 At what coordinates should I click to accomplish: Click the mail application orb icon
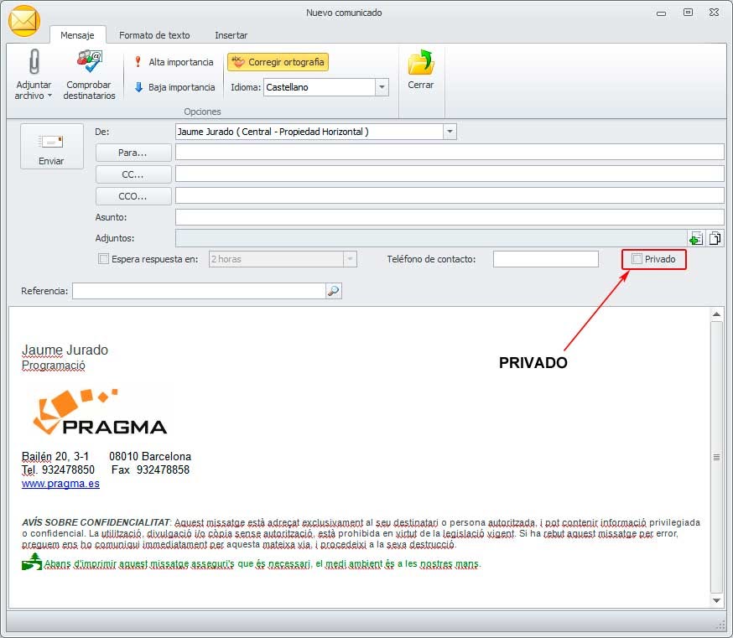23,21
